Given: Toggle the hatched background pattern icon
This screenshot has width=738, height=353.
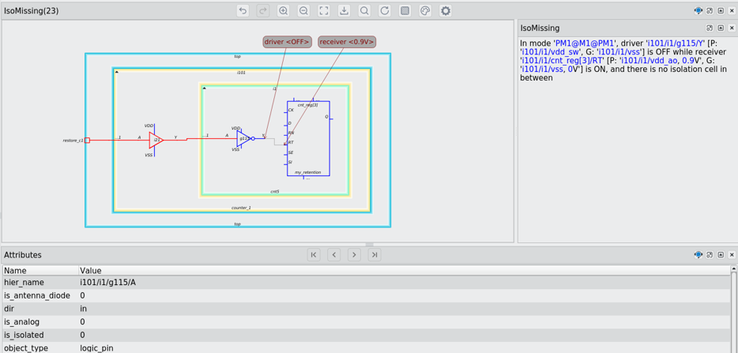Looking at the screenshot, I should pyautogui.click(x=405, y=11).
